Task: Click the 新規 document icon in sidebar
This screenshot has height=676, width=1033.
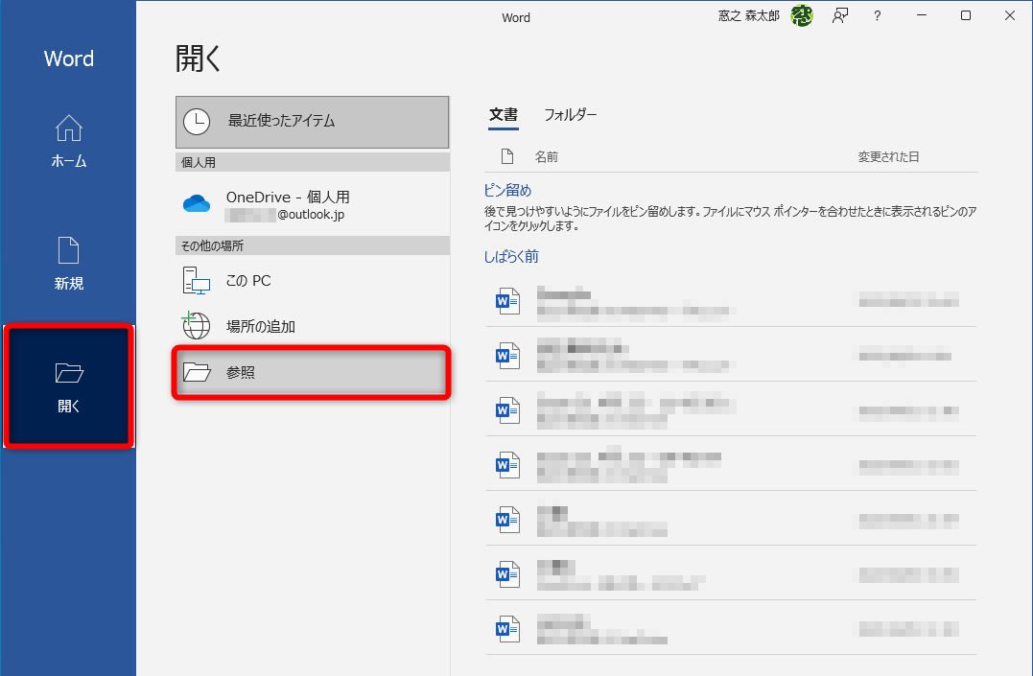Action: pos(68,250)
